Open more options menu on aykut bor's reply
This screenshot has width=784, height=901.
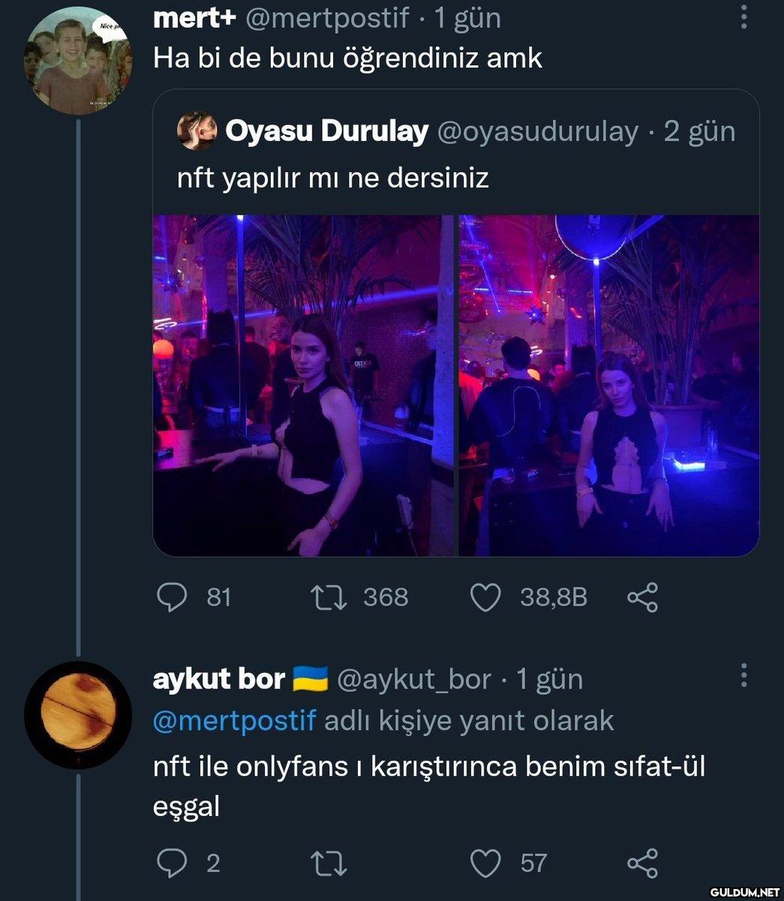point(743,676)
